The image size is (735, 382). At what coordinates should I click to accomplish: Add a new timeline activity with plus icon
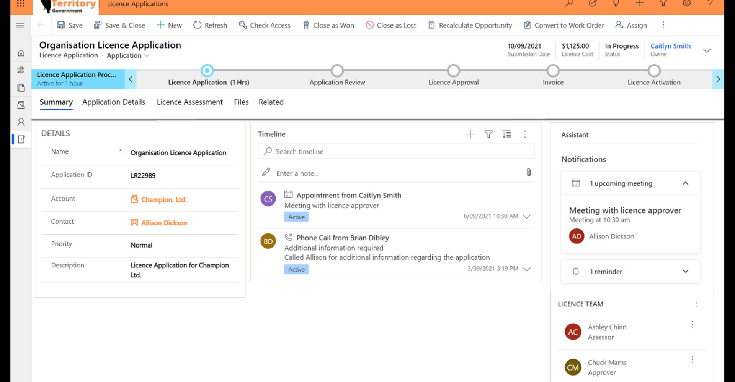coord(470,134)
